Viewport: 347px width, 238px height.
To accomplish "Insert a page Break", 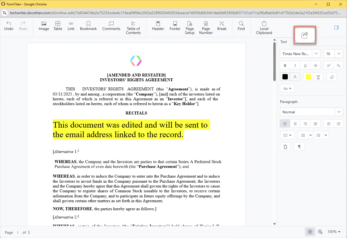I will click(222, 26).
